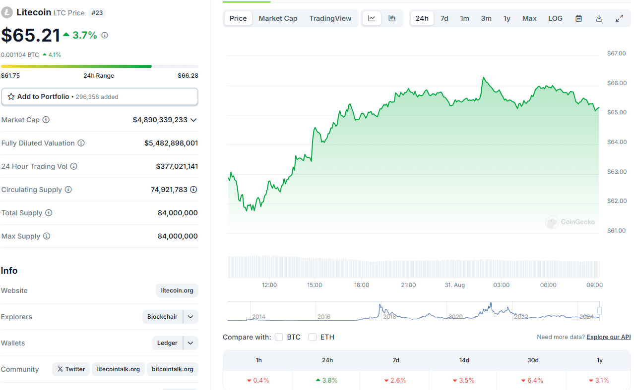634x390 pixels.
Task: Expand Market Cap value chevron
Action: pyautogui.click(x=193, y=120)
